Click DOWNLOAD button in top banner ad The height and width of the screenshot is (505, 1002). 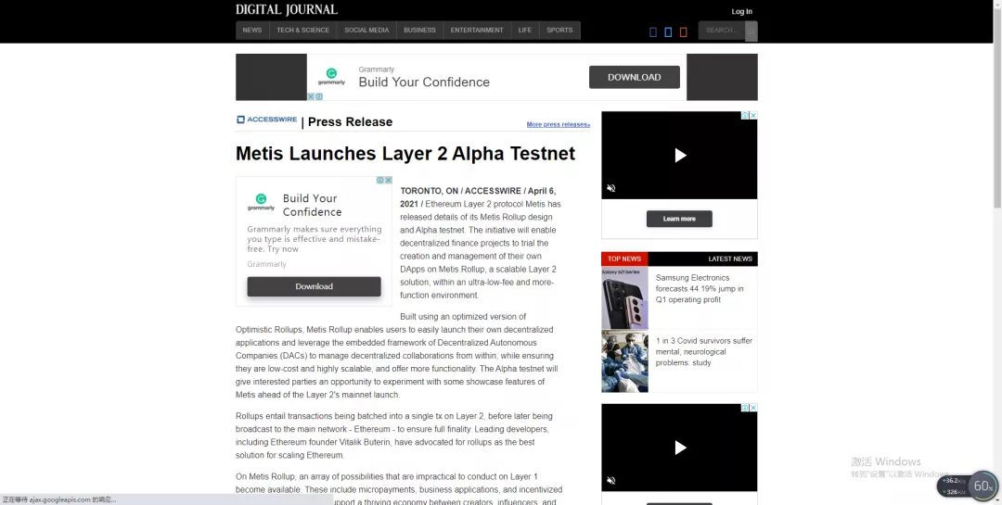click(634, 77)
